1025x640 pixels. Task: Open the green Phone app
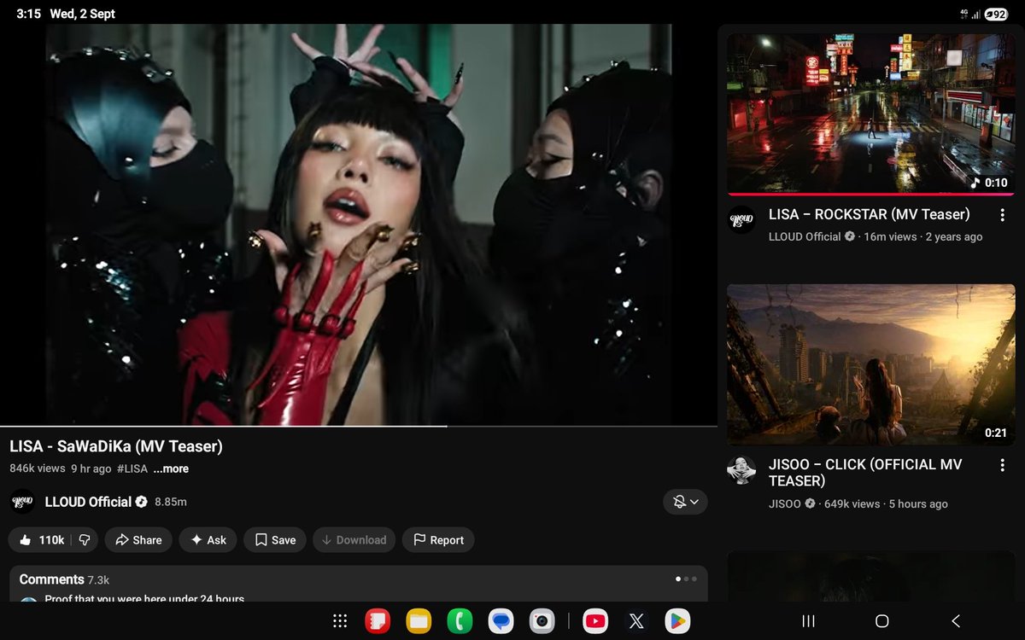point(460,621)
